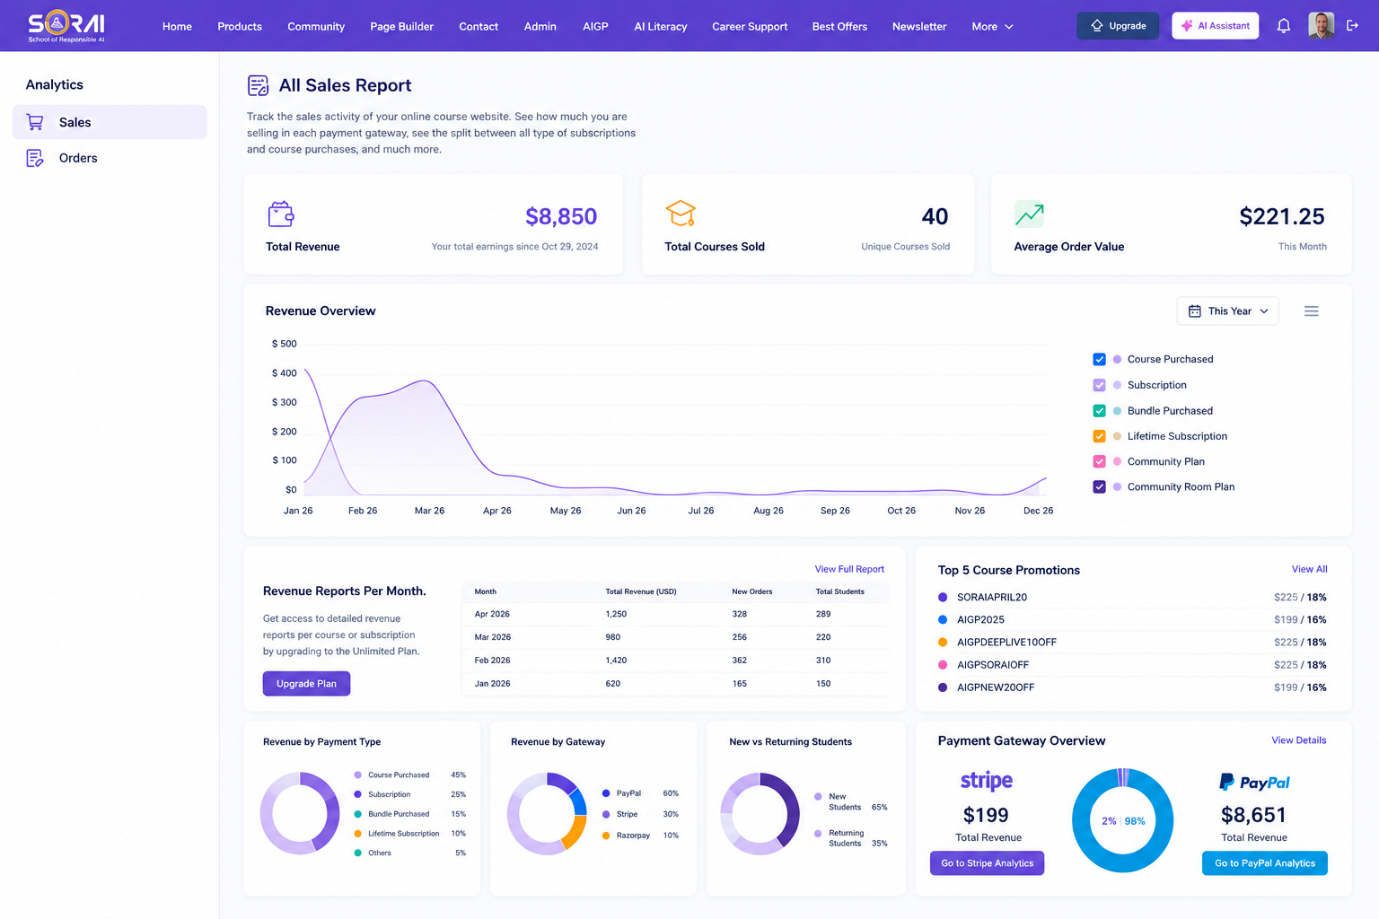Toggle the Subscription series checkbox
1379x919 pixels.
point(1099,385)
